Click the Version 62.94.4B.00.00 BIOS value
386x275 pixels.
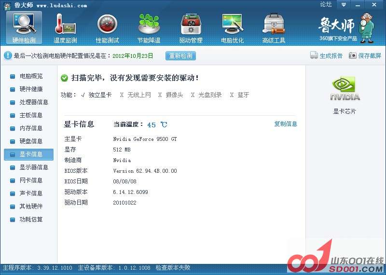click(145, 171)
